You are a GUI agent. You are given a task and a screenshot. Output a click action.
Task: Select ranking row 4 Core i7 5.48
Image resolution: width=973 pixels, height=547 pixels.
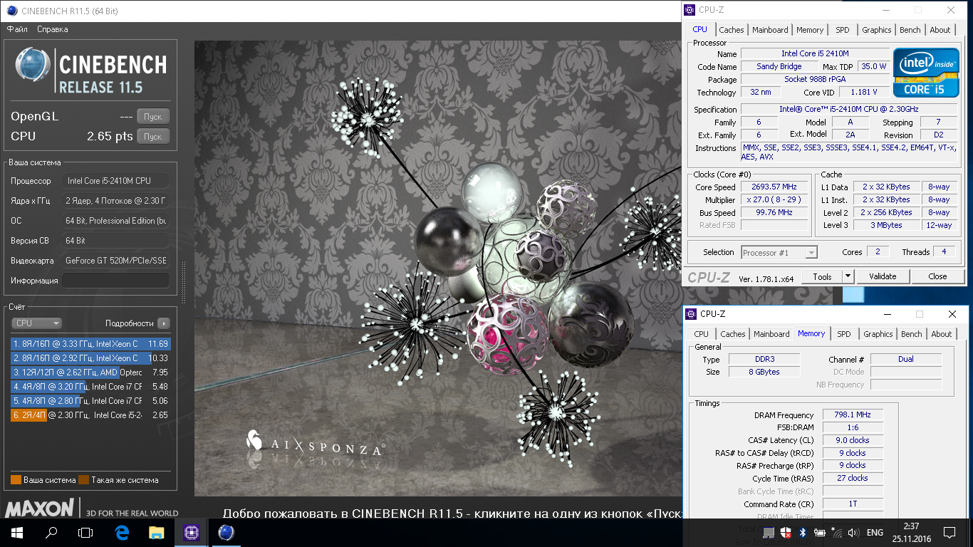point(90,387)
